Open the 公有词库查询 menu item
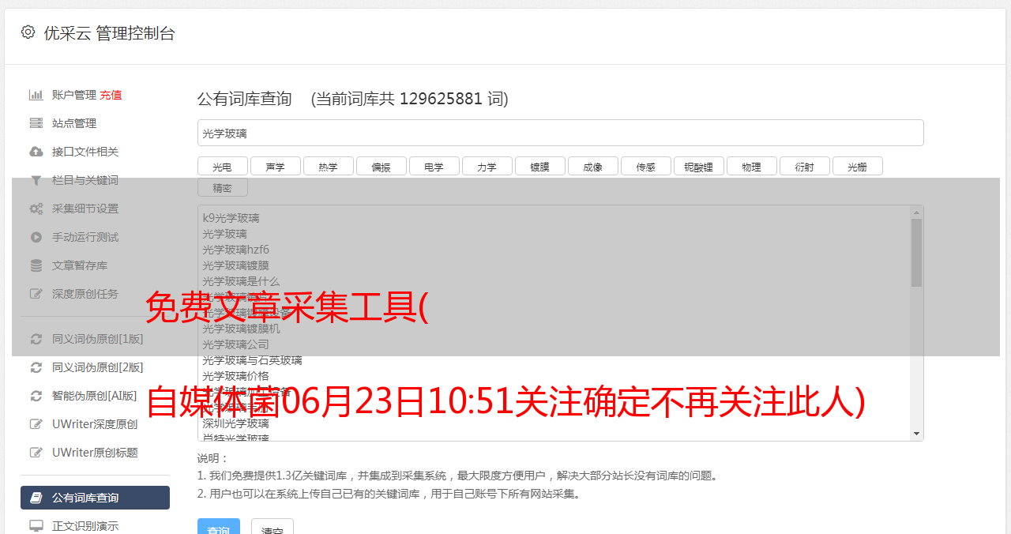 [x=95, y=498]
